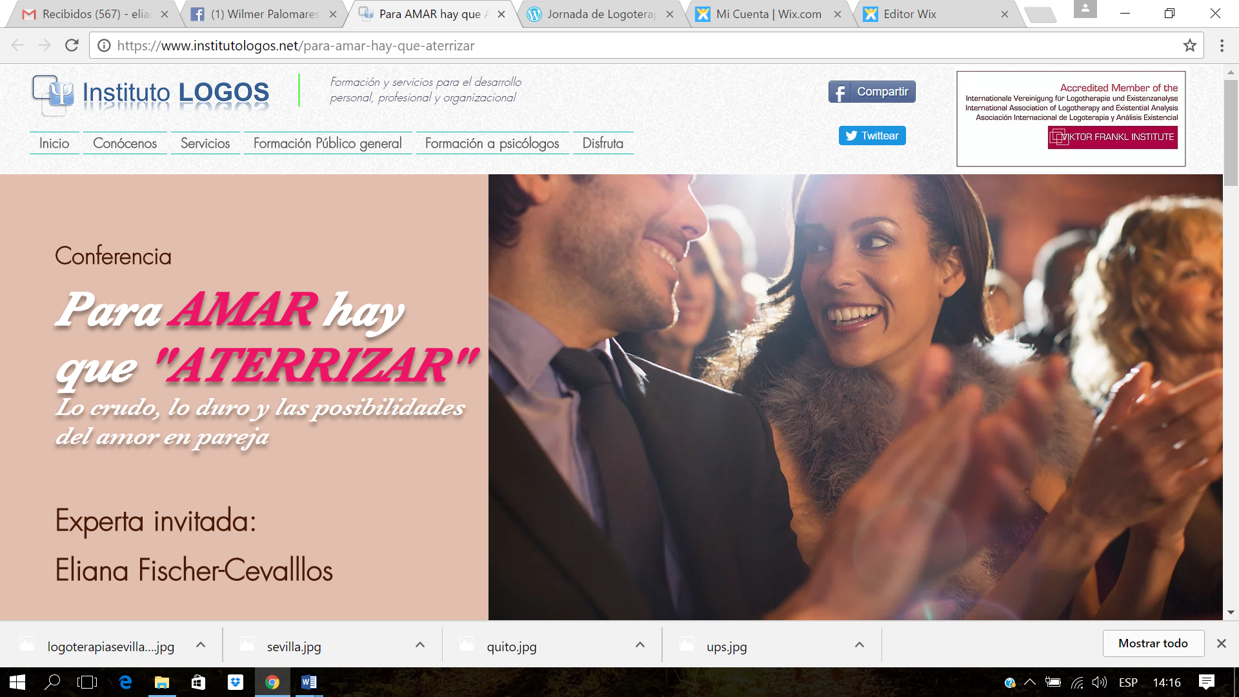Expand options for logoterapiasevilla jpg download

click(x=201, y=645)
